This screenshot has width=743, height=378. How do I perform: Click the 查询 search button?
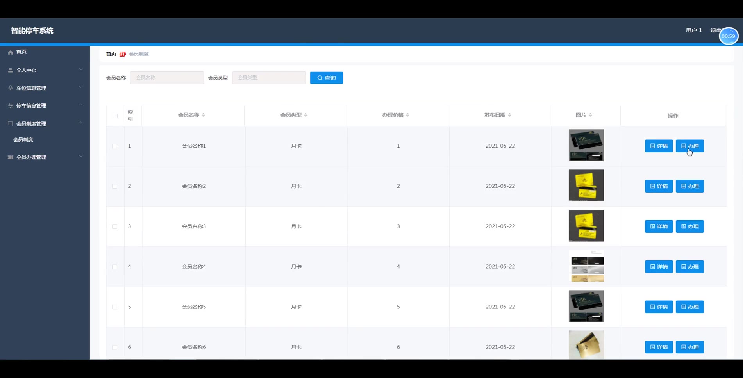coord(327,78)
